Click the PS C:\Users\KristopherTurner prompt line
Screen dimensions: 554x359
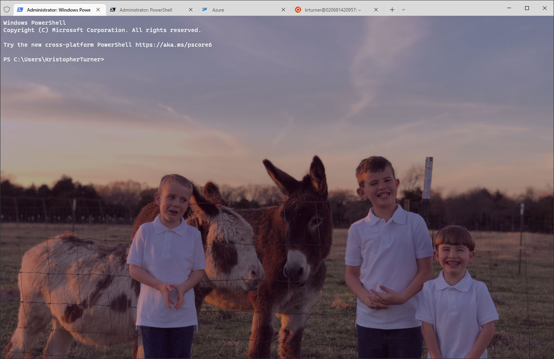coord(54,59)
